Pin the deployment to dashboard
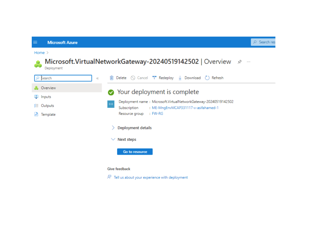The width and height of the screenshot is (325, 236). coord(240,62)
